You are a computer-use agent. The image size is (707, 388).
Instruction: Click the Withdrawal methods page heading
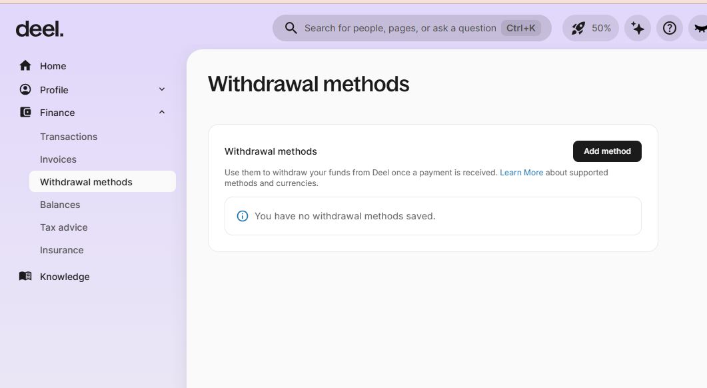coord(309,84)
